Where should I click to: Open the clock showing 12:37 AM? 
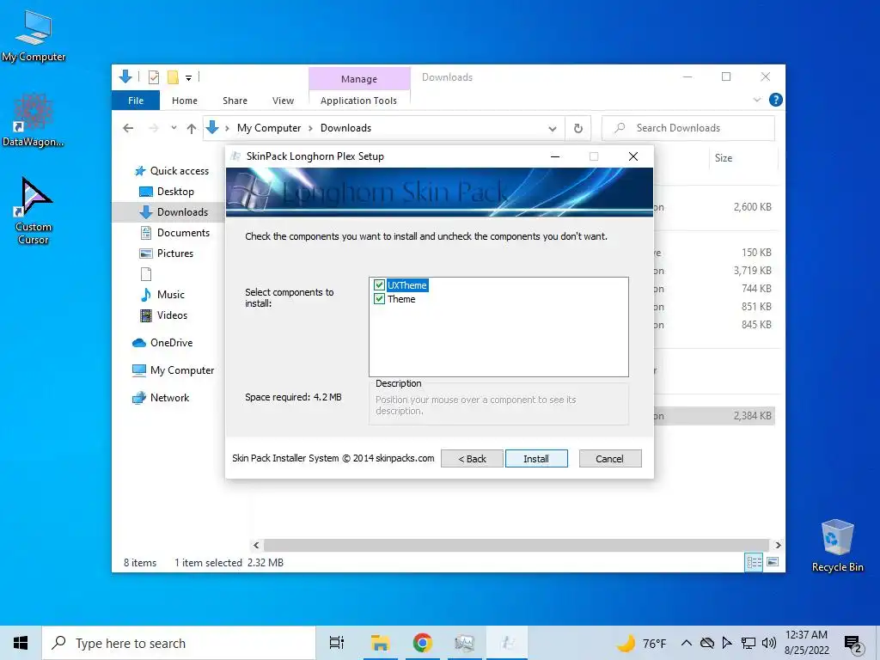click(x=806, y=643)
